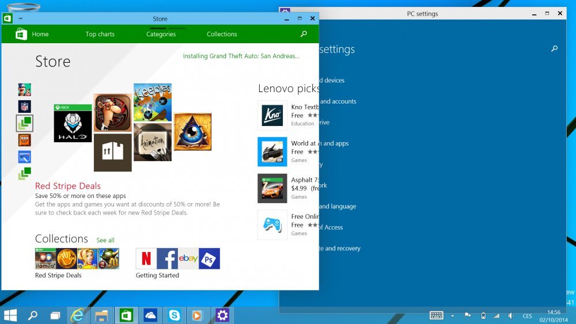Image resolution: width=576 pixels, height=324 pixels.
Task: Open 'te and recovery' in PC settings
Action: point(340,249)
